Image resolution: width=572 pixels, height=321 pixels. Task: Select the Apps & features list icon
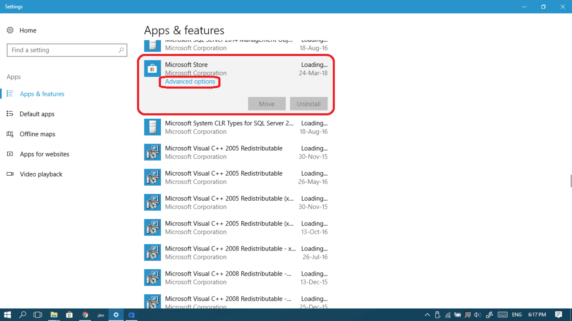[x=9, y=94]
